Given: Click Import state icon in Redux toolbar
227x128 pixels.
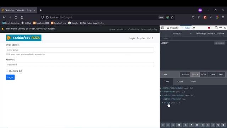Looking at the screenshot, I should [x=208, y=125].
